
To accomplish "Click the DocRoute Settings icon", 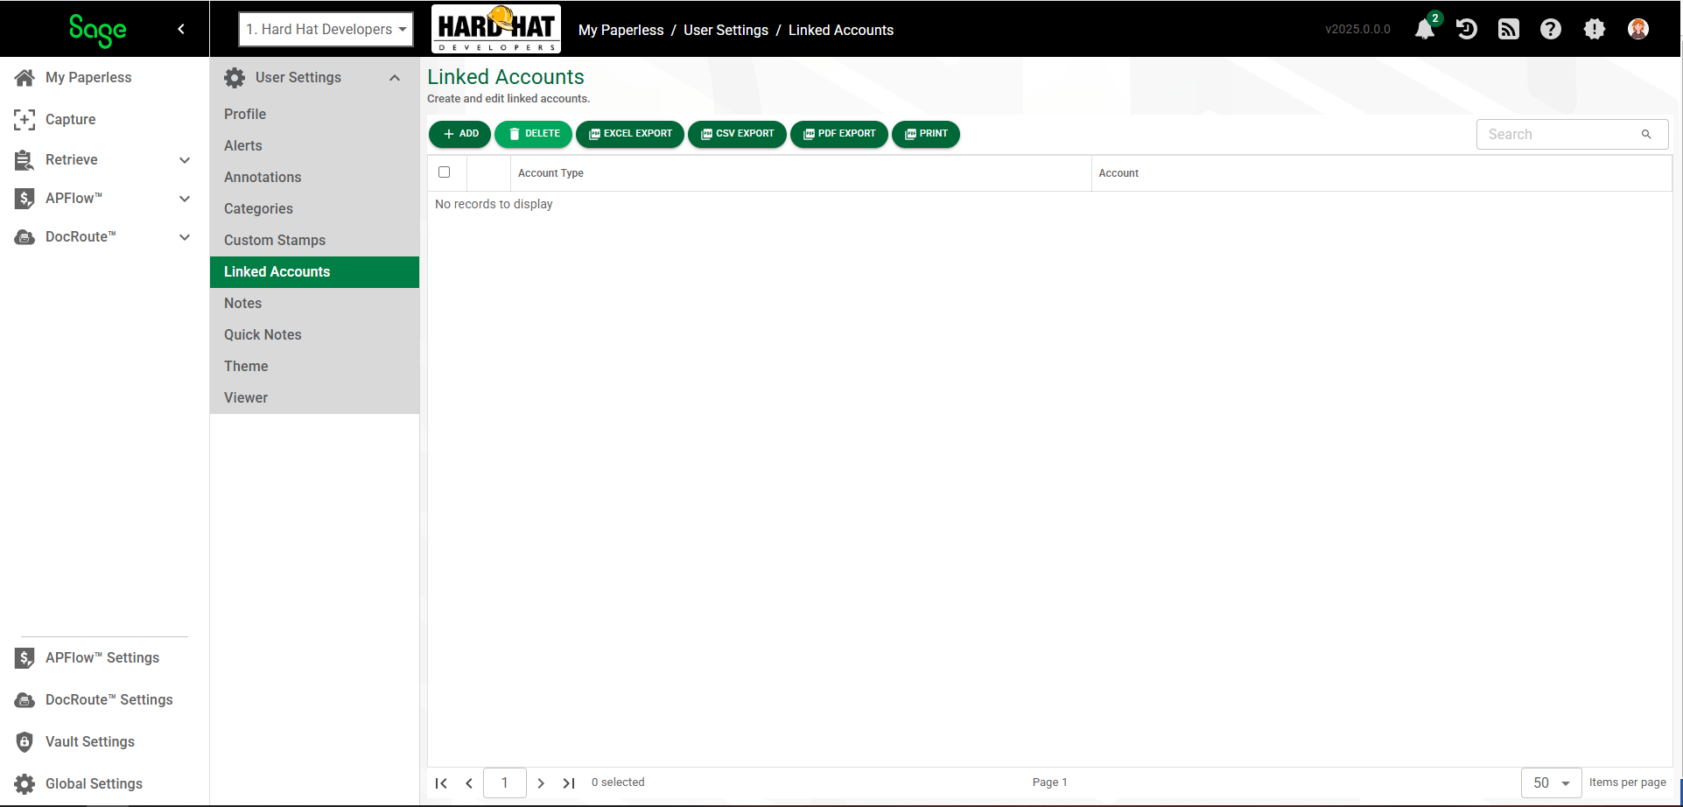I will [25, 699].
